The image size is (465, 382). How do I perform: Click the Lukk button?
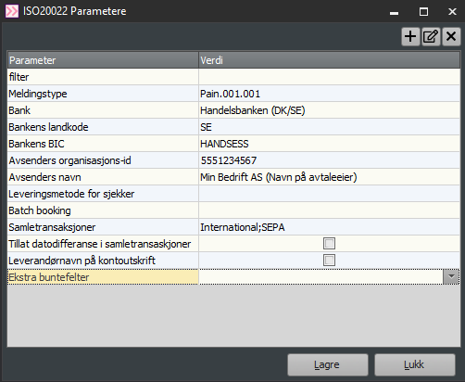[x=415, y=364]
